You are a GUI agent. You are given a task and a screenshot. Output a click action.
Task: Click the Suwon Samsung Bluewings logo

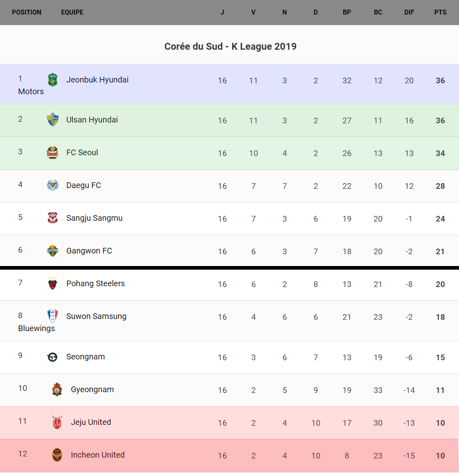[53, 316]
